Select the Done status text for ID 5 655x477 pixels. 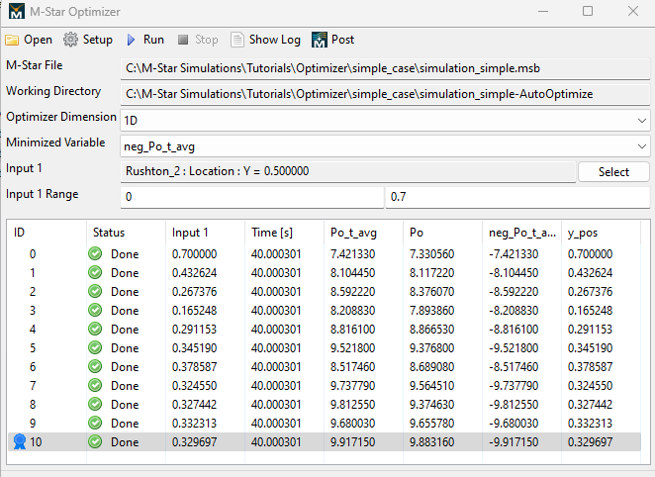tap(125, 348)
